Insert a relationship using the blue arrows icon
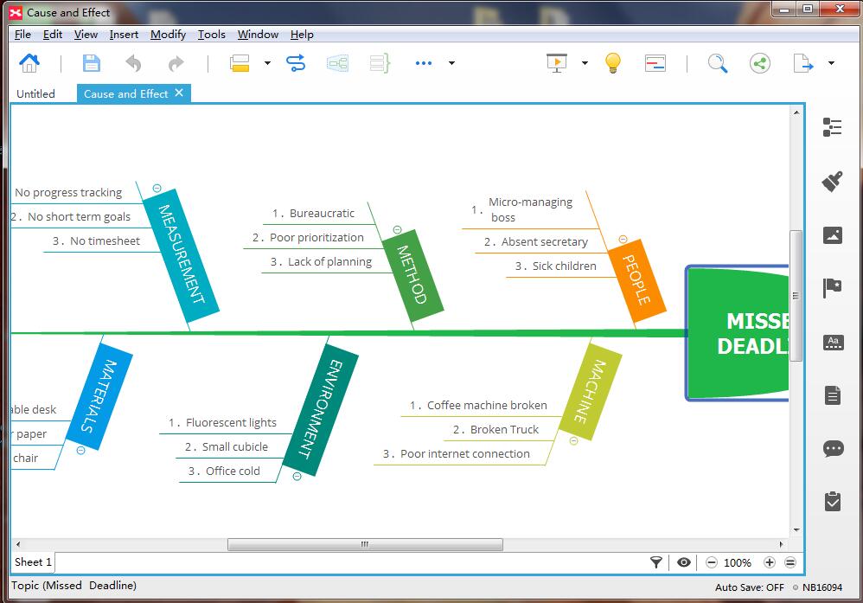This screenshot has width=863, height=603. pyautogui.click(x=296, y=63)
